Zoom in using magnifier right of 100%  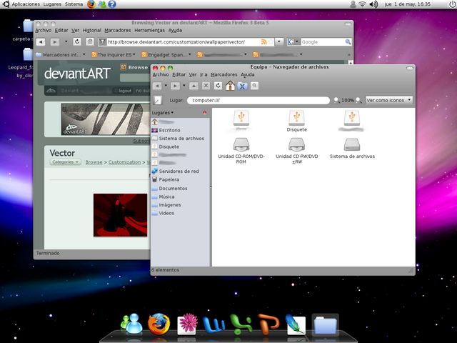pyautogui.click(x=358, y=100)
